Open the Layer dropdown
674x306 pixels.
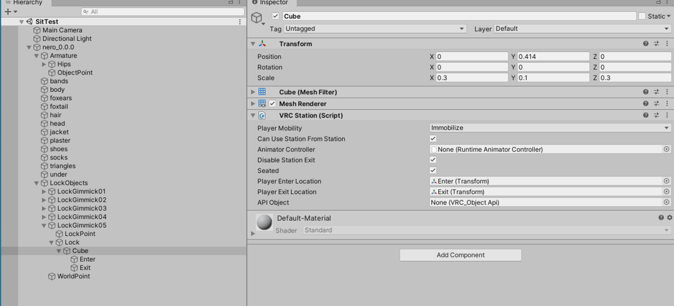point(582,29)
